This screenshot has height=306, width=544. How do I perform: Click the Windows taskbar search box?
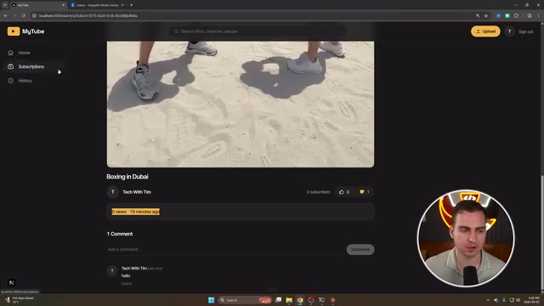tap(246, 300)
